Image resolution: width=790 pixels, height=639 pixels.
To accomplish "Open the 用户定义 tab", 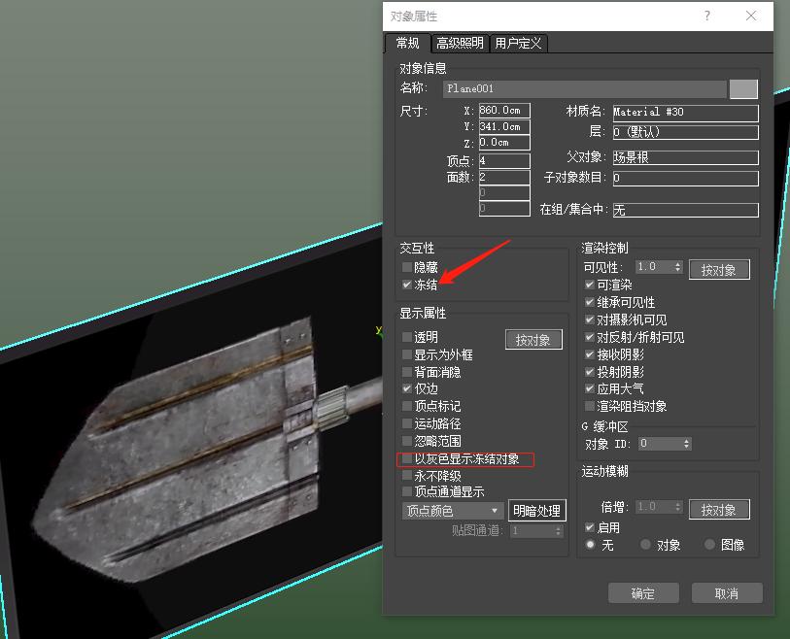I will coord(518,43).
